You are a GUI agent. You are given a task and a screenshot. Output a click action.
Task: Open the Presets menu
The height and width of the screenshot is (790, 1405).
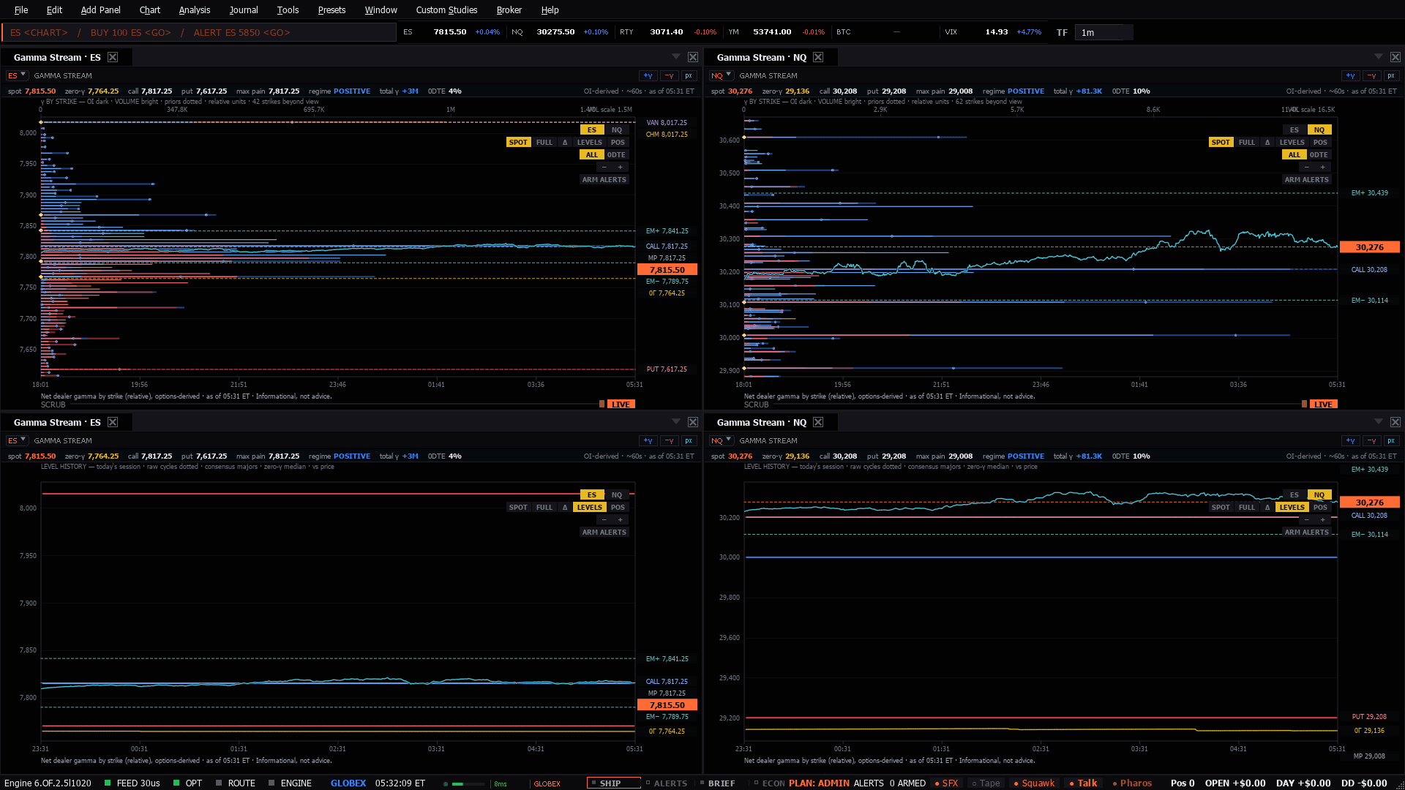click(331, 10)
